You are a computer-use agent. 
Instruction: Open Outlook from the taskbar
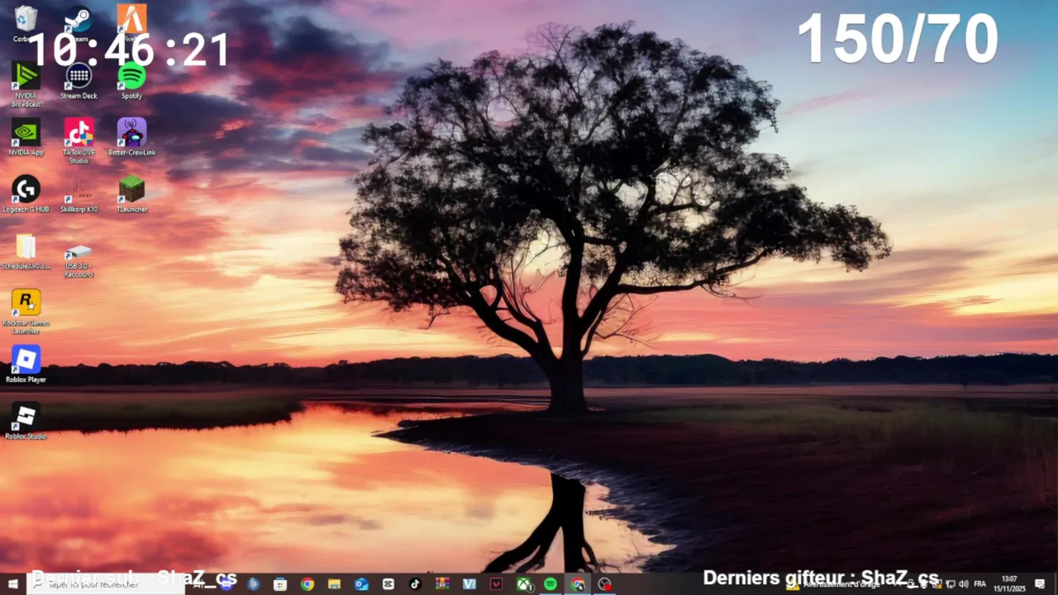[361, 584]
